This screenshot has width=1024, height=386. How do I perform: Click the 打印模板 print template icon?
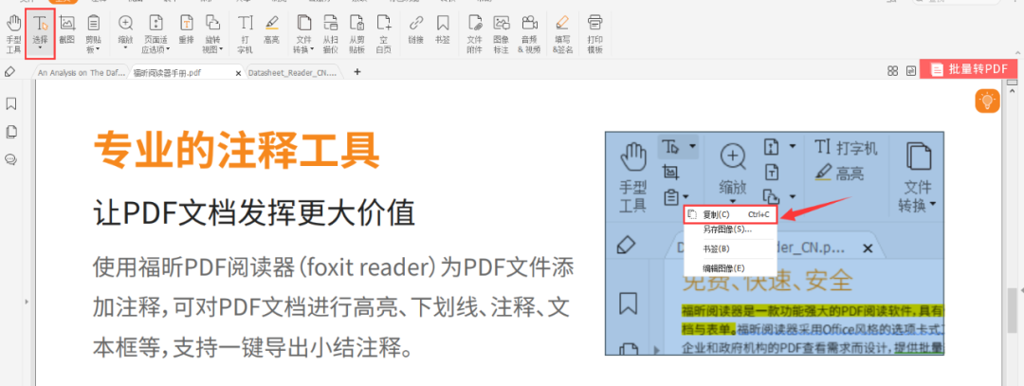[x=594, y=24]
